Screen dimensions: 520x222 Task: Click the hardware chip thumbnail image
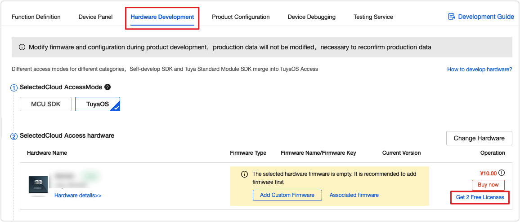pos(39,186)
